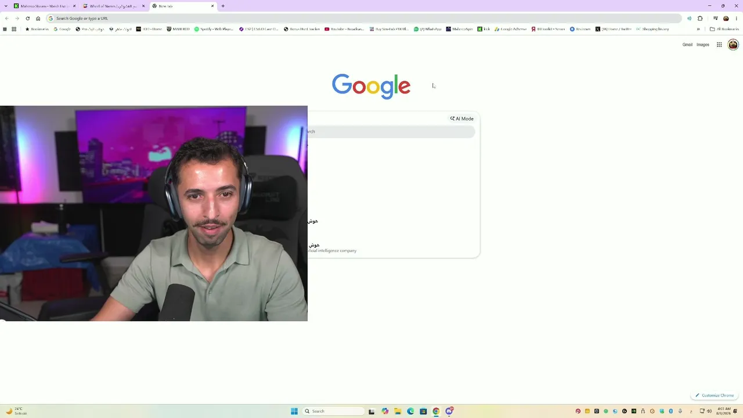Screen dimensions: 743x418
Task: Open the Spotify Web Player bookmark
Action: click(214, 29)
